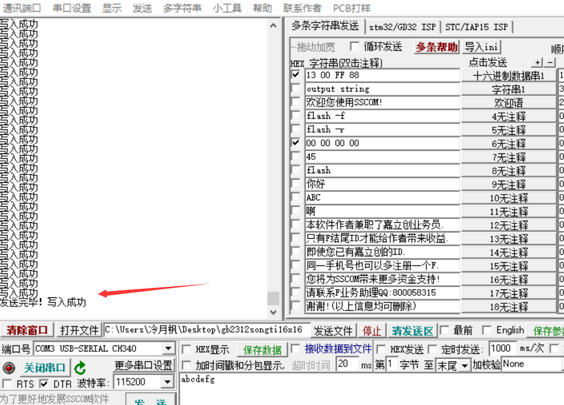
Task: Click the 18无注释 send button
Action: 508,307
